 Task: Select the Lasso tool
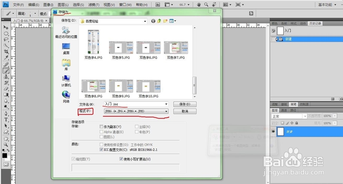point(6,39)
